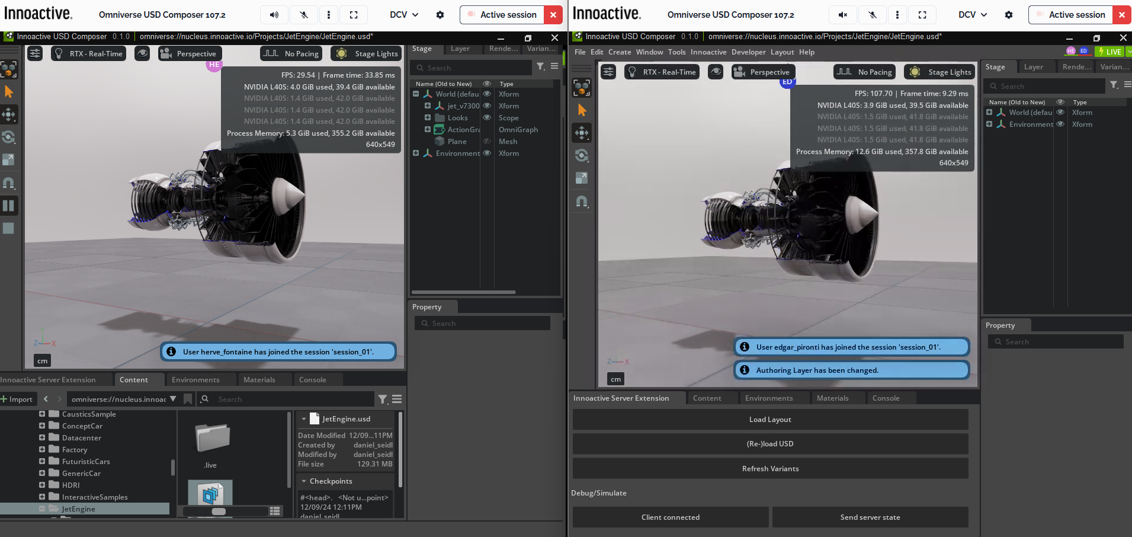This screenshot has height=537, width=1132.
Task: Expand the Looks scope in Stage tree
Action: pyautogui.click(x=428, y=117)
